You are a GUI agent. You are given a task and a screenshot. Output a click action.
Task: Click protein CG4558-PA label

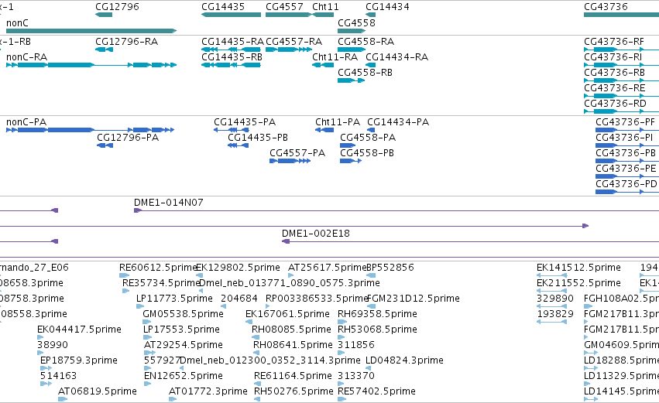click(x=368, y=138)
